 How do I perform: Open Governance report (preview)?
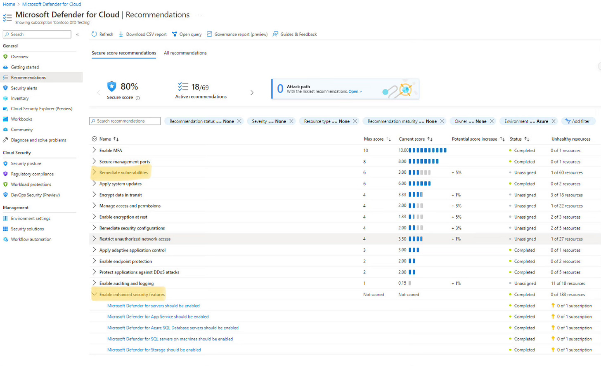click(237, 34)
